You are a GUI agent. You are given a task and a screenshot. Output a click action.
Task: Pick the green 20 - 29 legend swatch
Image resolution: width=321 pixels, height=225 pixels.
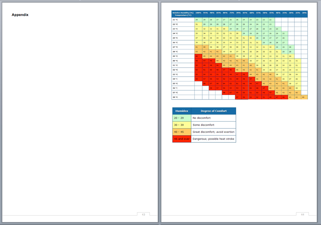coord(182,118)
